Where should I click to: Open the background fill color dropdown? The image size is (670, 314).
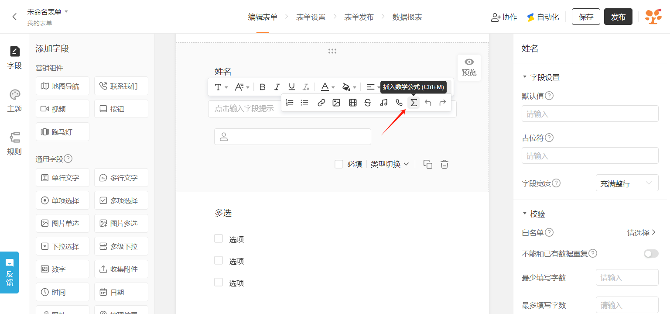(x=349, y=87)
